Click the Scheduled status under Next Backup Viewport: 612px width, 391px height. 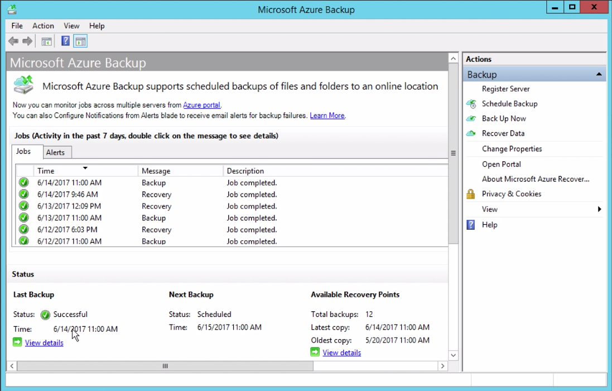coord(214,314)
